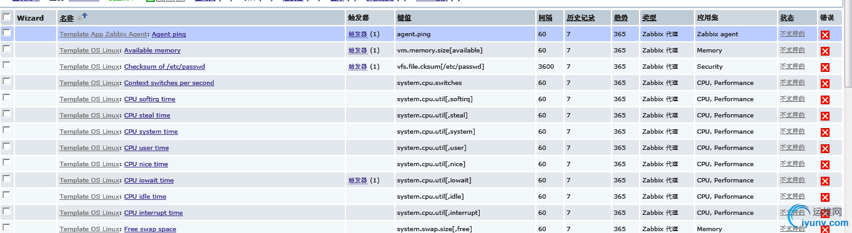Click the key text vm.memory.size[available]
Image resolution: width=852 pixels, height=233 pixels.
click(x=440, y=51)
